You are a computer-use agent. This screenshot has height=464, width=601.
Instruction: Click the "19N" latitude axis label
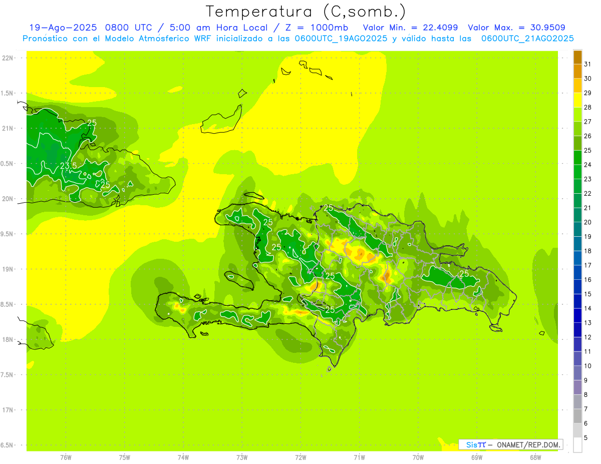pos(8,269)
